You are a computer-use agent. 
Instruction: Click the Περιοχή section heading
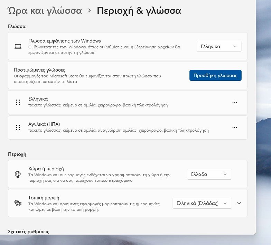point(17,154)
